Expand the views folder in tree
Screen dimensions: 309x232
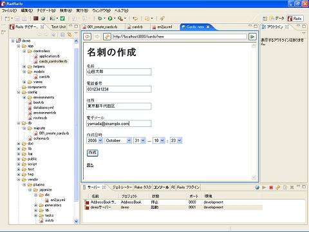[24, 82]
